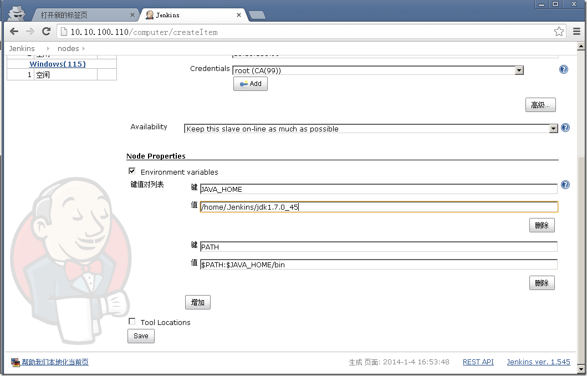The width and height of the screenshot is (587, 376).
Task: Click the Add credentials button
Action: [251, 84]
